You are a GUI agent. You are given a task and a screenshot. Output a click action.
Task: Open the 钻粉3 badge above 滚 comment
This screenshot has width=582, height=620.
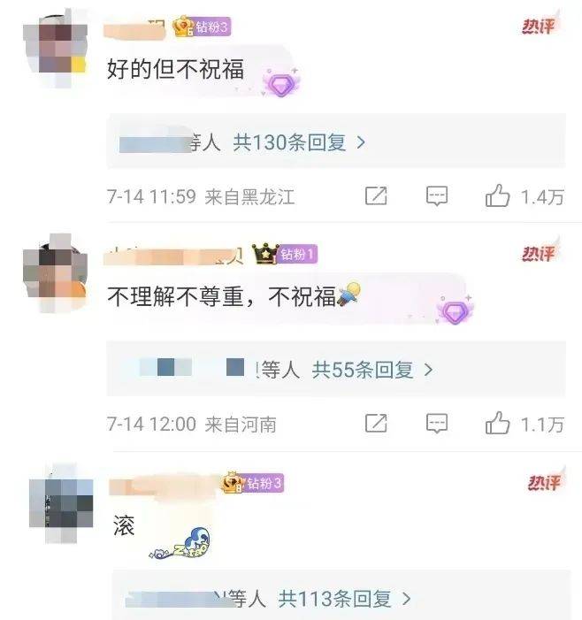tap(253, 483)
